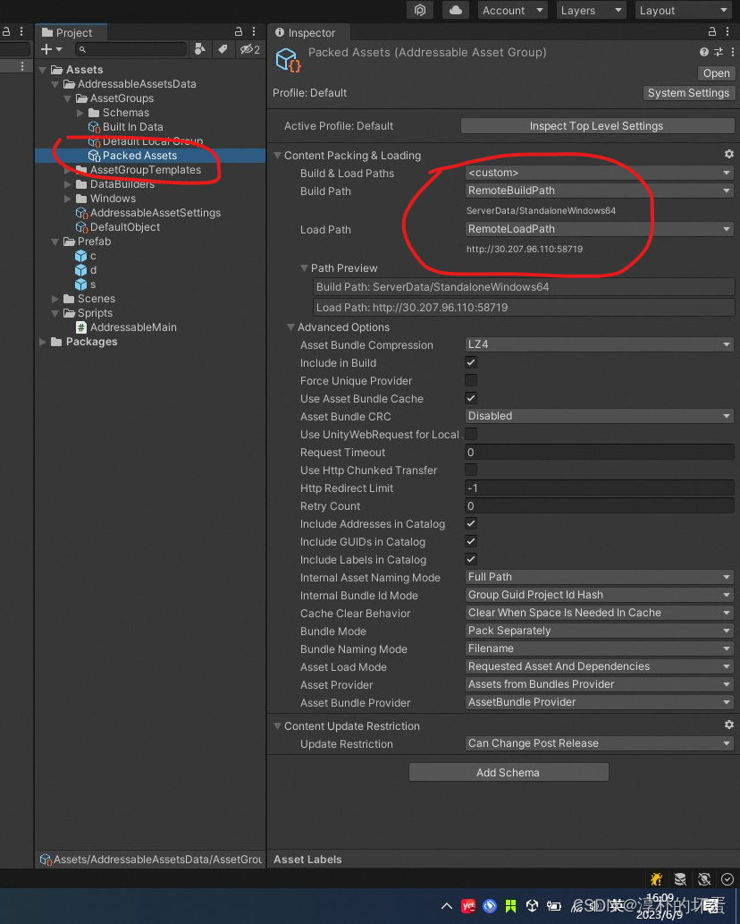This screenshot has width=740, height=924.
Task: Open Build Path RemoteBuildPath dropdown
Action: tap(600, 191)
